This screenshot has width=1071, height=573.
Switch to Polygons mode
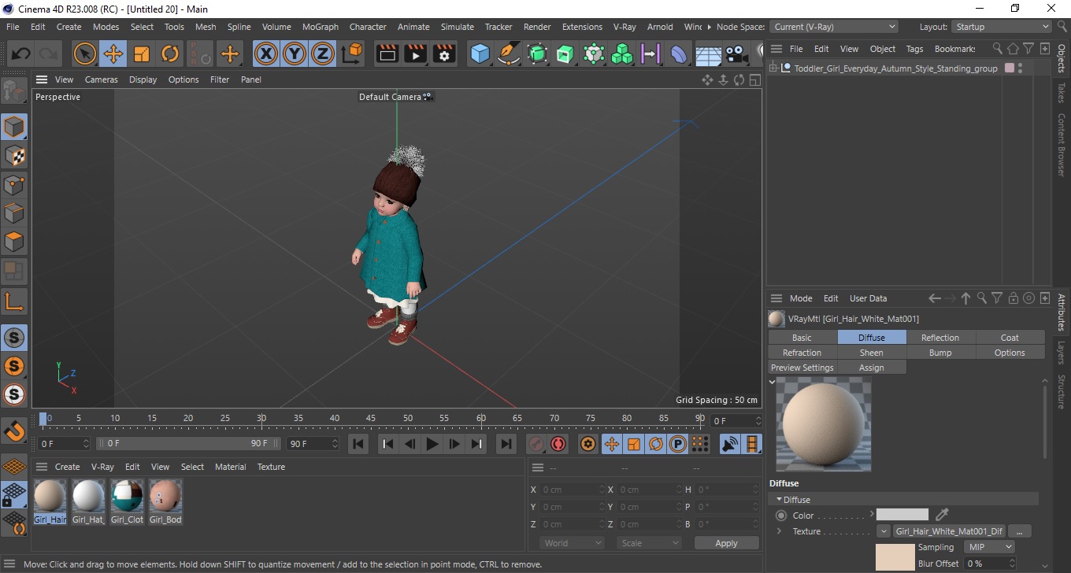[x=13, y=242]
